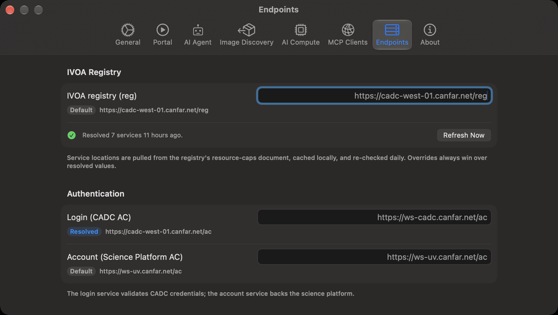The height and width of the screenshot is (315, 558).
Task: Select the Endpoints tab
Action: [392, 35]
